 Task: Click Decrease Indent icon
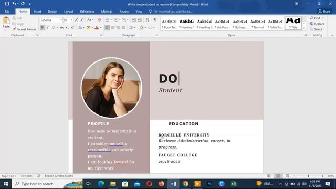[134, 20]
